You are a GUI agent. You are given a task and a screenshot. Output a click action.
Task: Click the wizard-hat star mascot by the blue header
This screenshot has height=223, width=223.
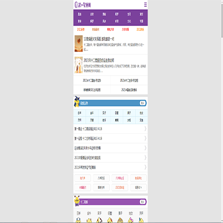pyautogui.click(x=77, y=102)
